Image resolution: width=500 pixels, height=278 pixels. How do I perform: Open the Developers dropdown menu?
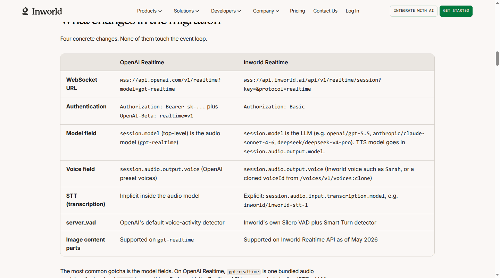[226, 11]
